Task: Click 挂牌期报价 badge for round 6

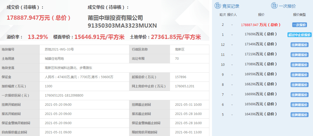Action: pyautogui.click(x=299, y=105)
